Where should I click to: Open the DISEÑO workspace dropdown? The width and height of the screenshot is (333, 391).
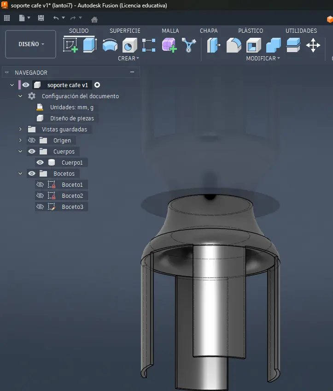coord(31,44)
